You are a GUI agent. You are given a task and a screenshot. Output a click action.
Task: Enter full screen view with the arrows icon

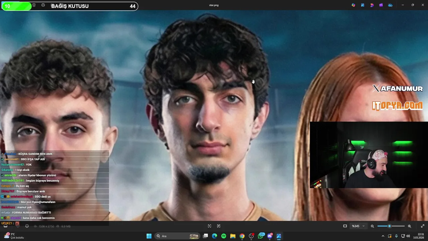pyautogui.click(x=423, y=226)
